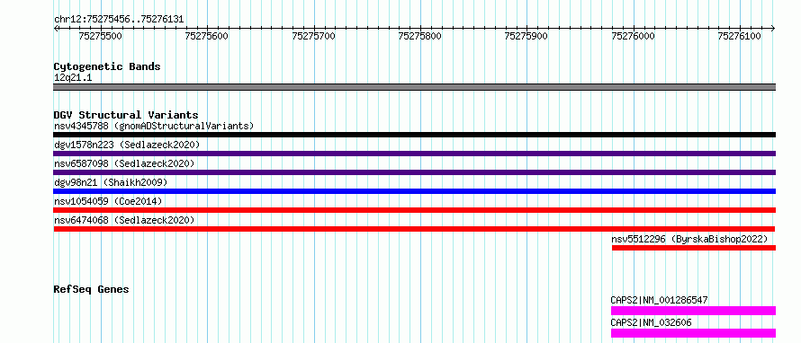The height and width of the screenshot is (343, 801).
Task: Click ruler position 75275900
Action: coord(526,36)
